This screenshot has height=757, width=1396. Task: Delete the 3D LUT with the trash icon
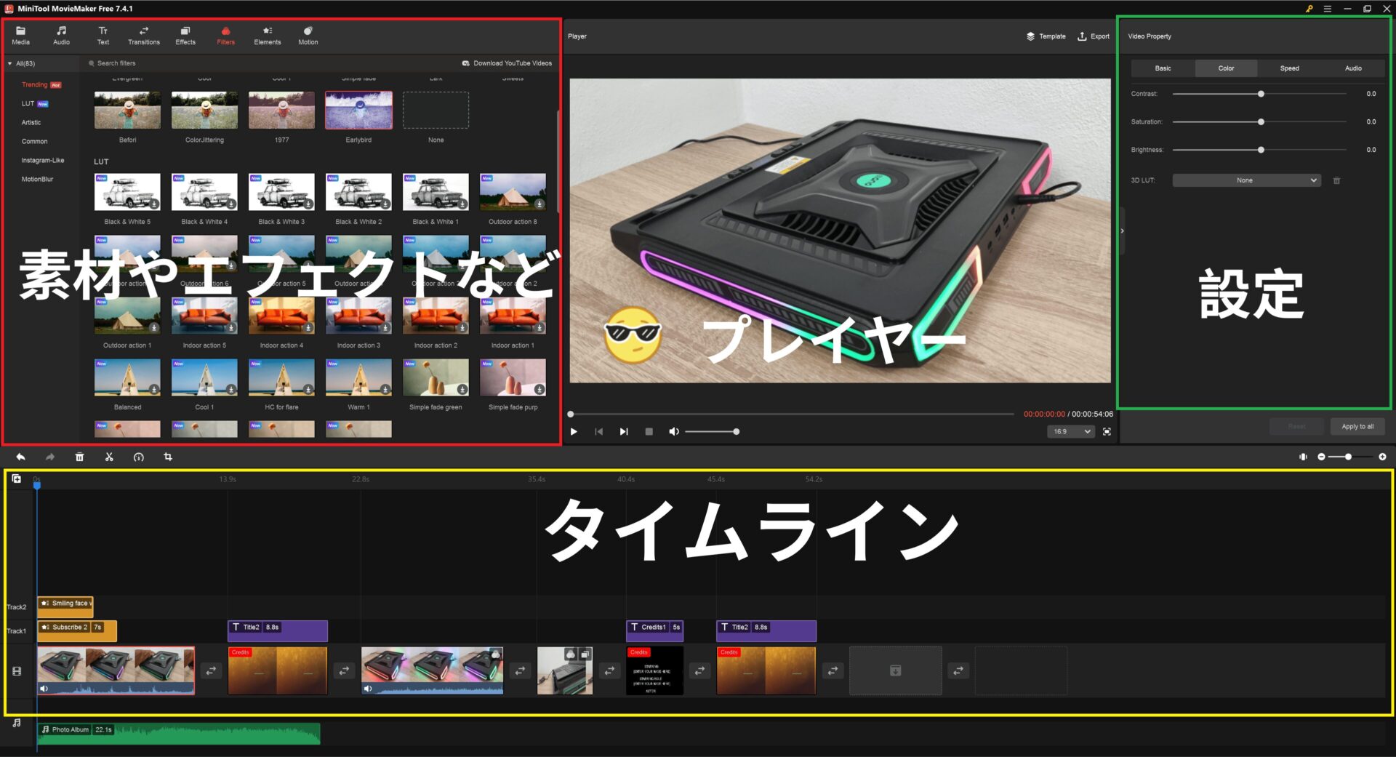1336,180
